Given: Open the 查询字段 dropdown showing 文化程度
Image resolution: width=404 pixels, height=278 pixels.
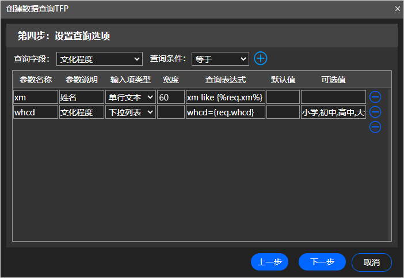Looking at the screenshot, I should (x=100, y=59).
